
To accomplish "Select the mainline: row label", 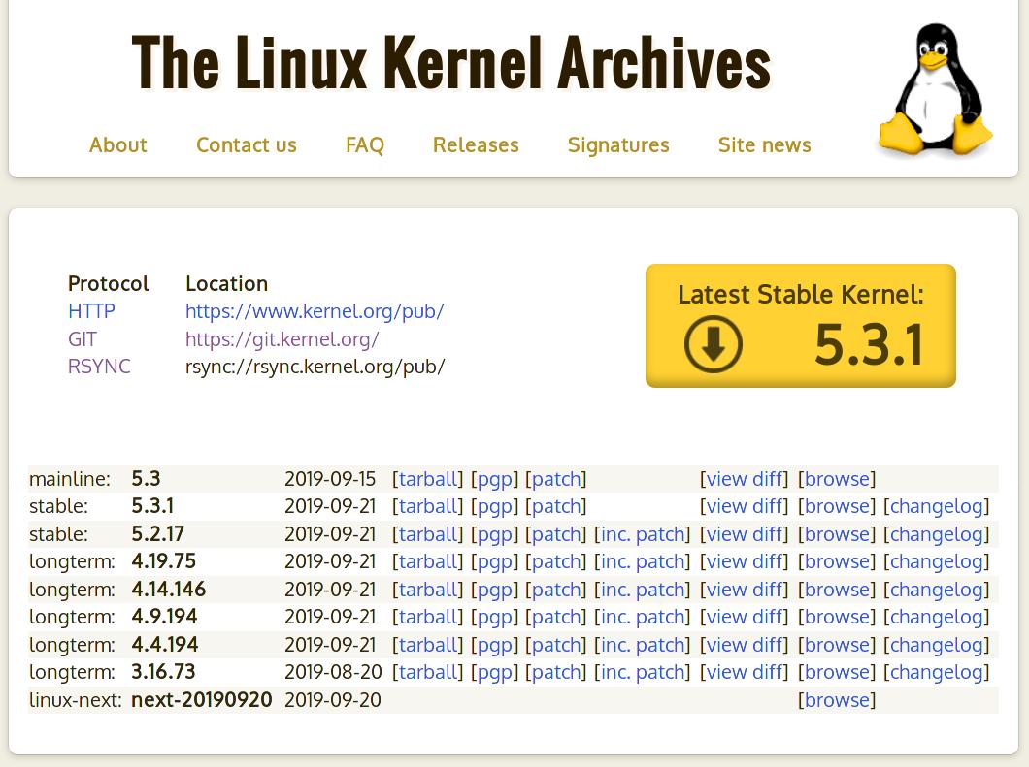I will point(70,479).
